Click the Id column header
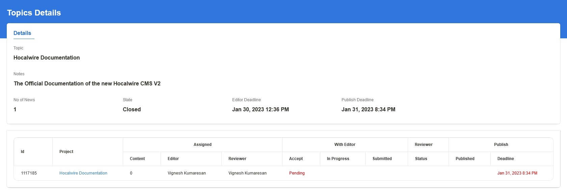The width and height of the screenshot is (567, 193). coord(23,152)
